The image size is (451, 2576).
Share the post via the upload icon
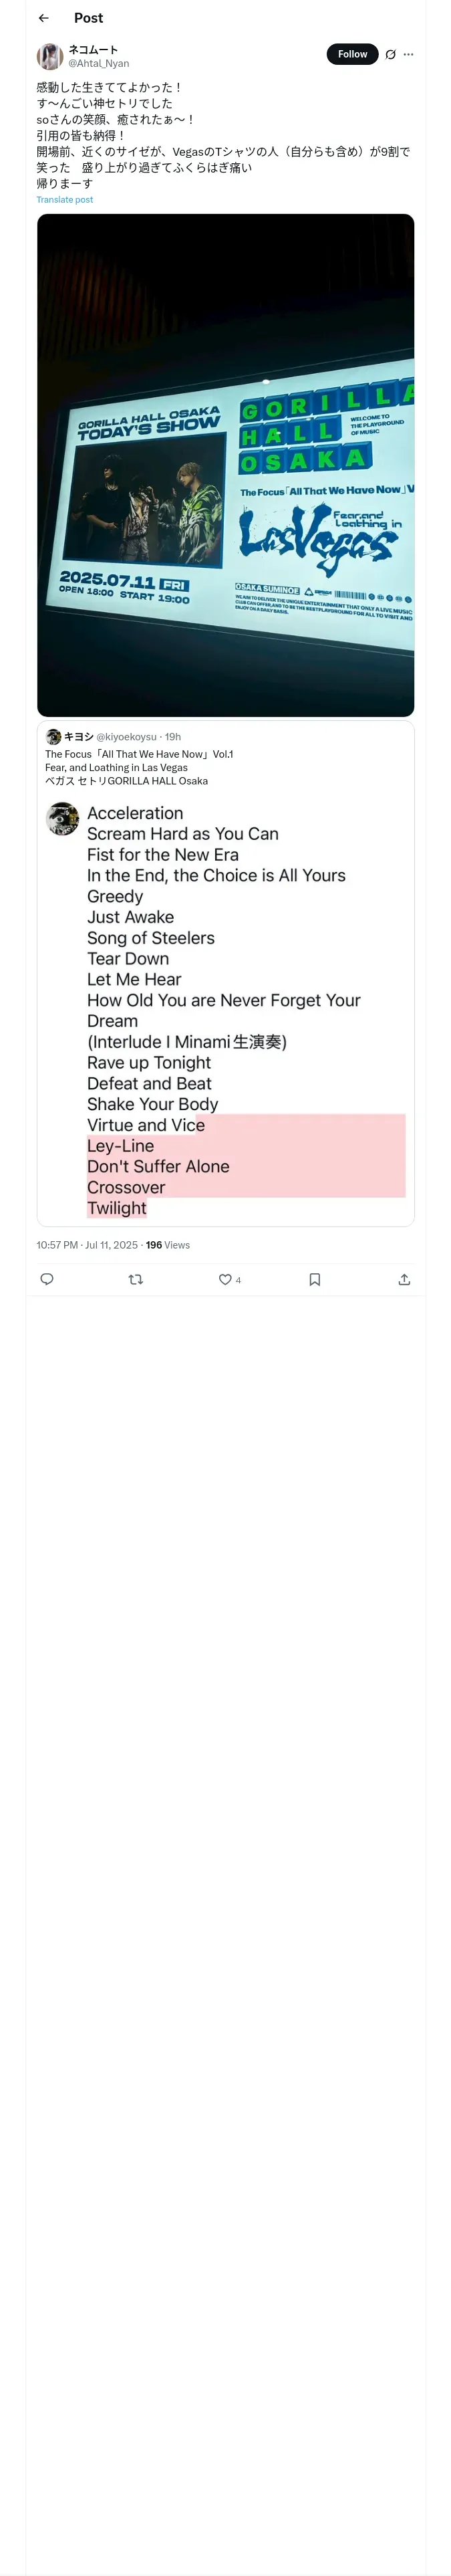pyautogui.click(x=404, y=1279)
